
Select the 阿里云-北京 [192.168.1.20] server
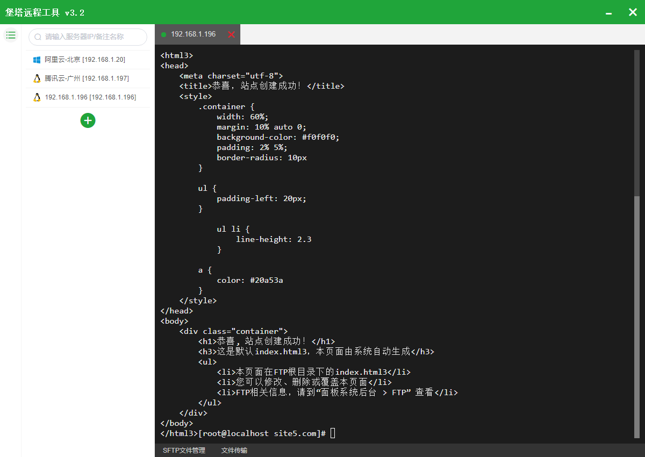(84, 60)
